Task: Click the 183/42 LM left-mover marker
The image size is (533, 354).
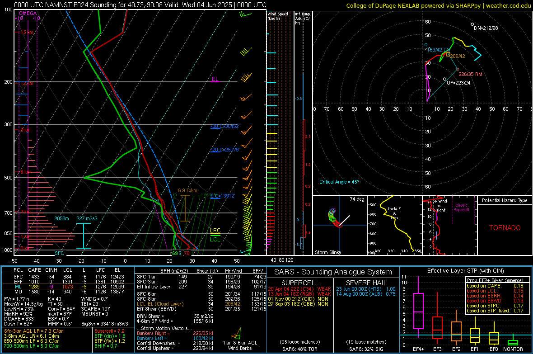Action: pos(426,45)
